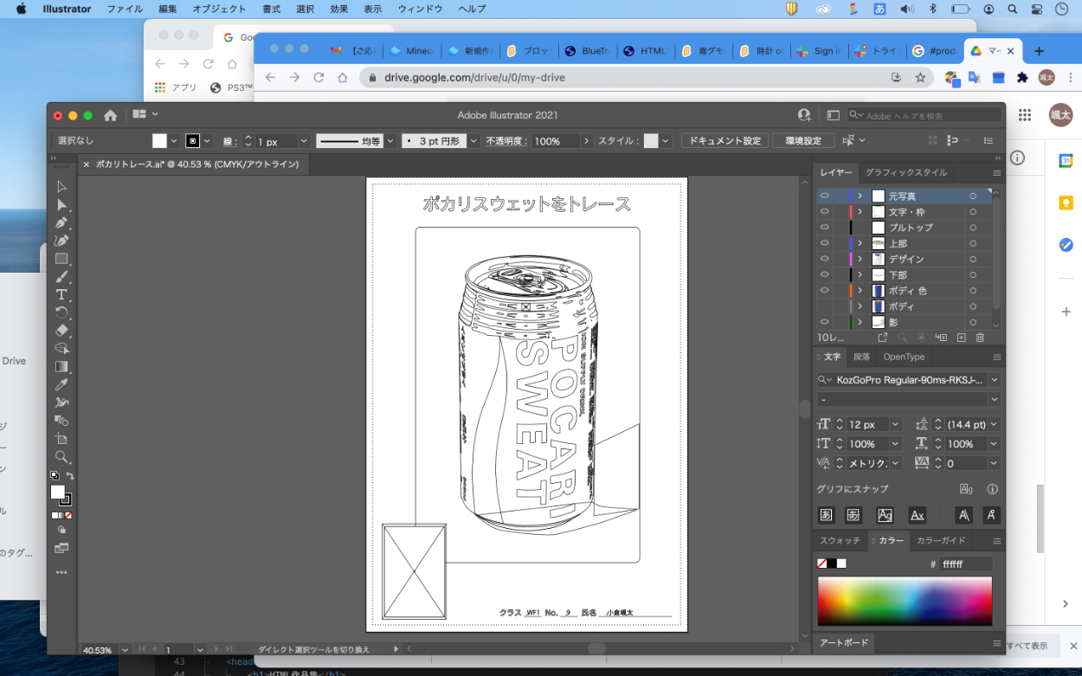1082x676 pixels.
Task: Switch to the グラフィックスタイル tab
Action: (906, 172)
